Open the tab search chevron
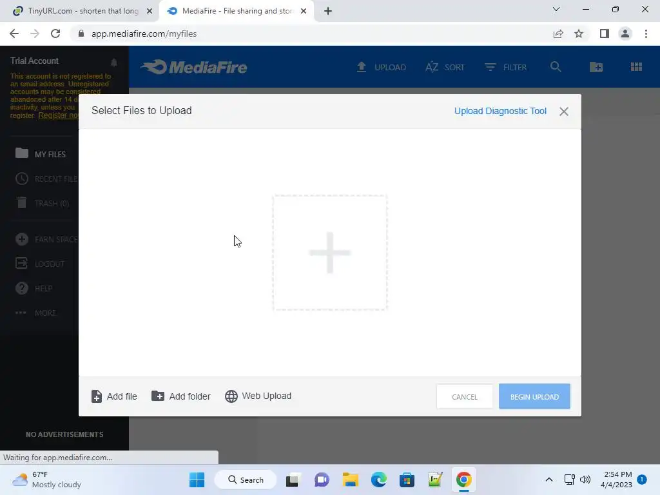 pos(556,9)
